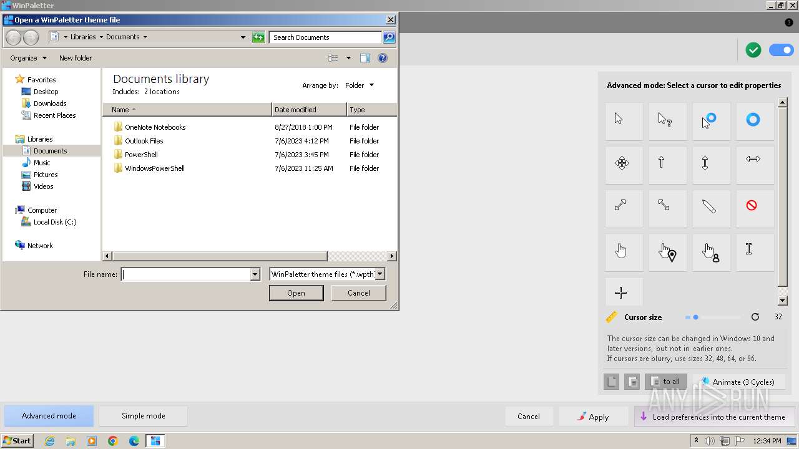
Task: Click Cancel in the WinPaletter window
Action: pos(529,417)
